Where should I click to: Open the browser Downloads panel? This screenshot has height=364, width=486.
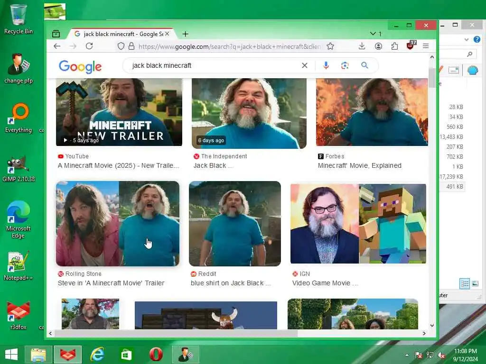(x=362, y=46)
